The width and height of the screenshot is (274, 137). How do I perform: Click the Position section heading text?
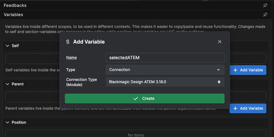point(19,123)
